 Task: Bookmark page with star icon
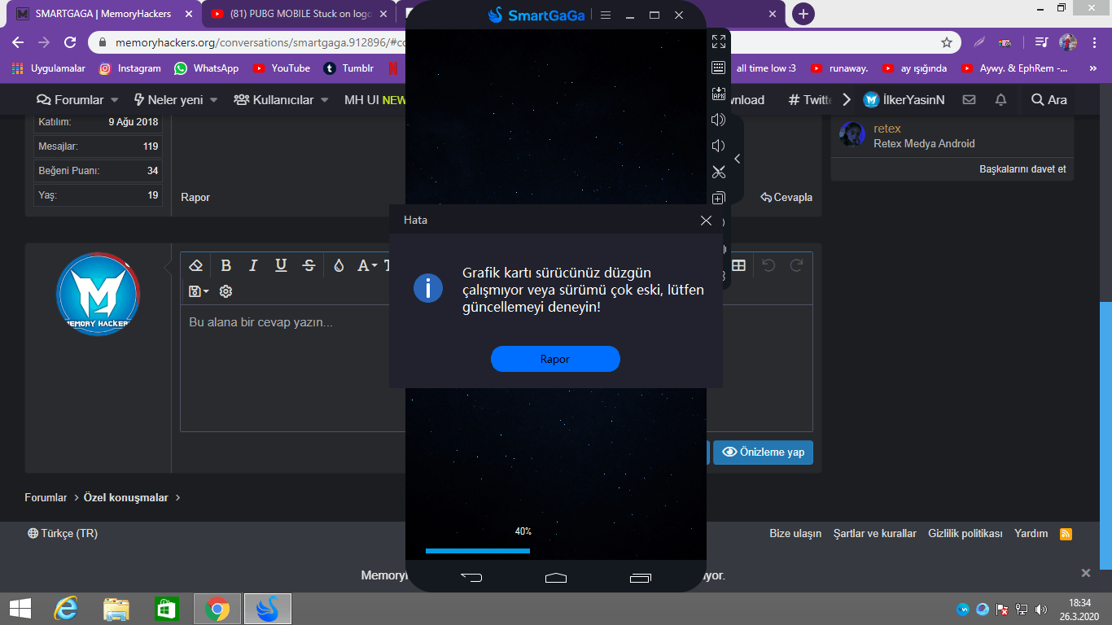point(947,42)
